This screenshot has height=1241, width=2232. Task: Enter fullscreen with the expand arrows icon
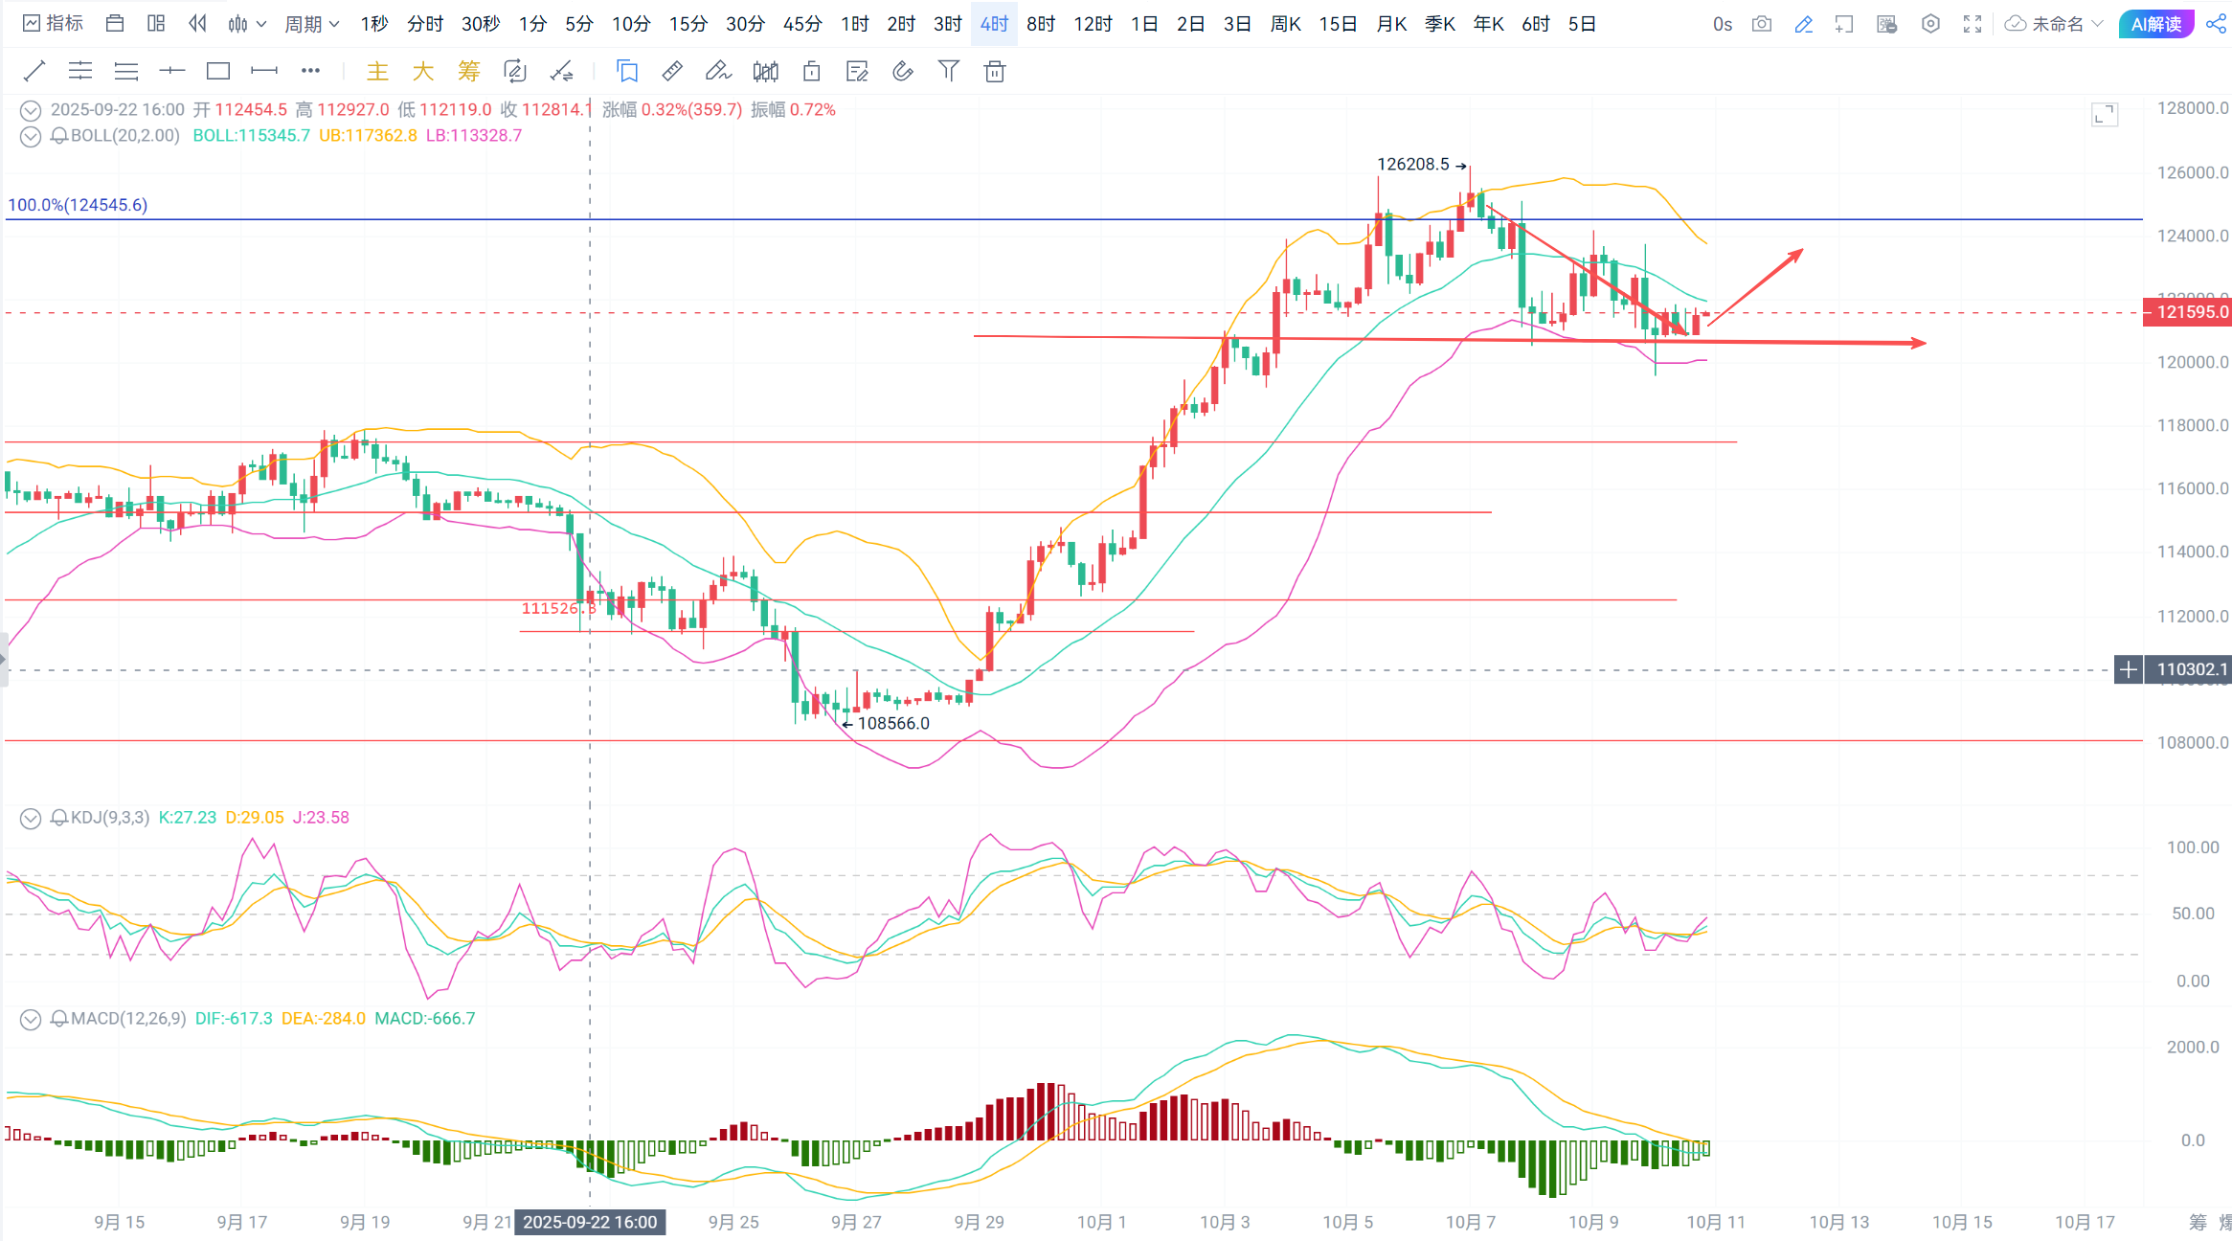[x=1973, y=24]
